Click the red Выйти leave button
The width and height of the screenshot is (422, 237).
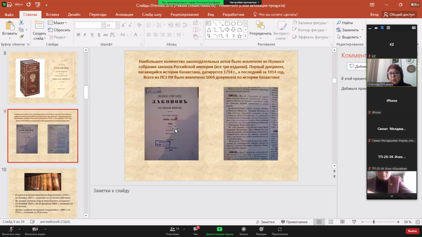pyautogui.click(x=412, y=231)
